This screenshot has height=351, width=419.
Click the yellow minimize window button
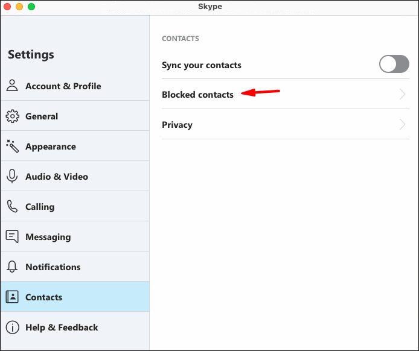tap(19, 7)
